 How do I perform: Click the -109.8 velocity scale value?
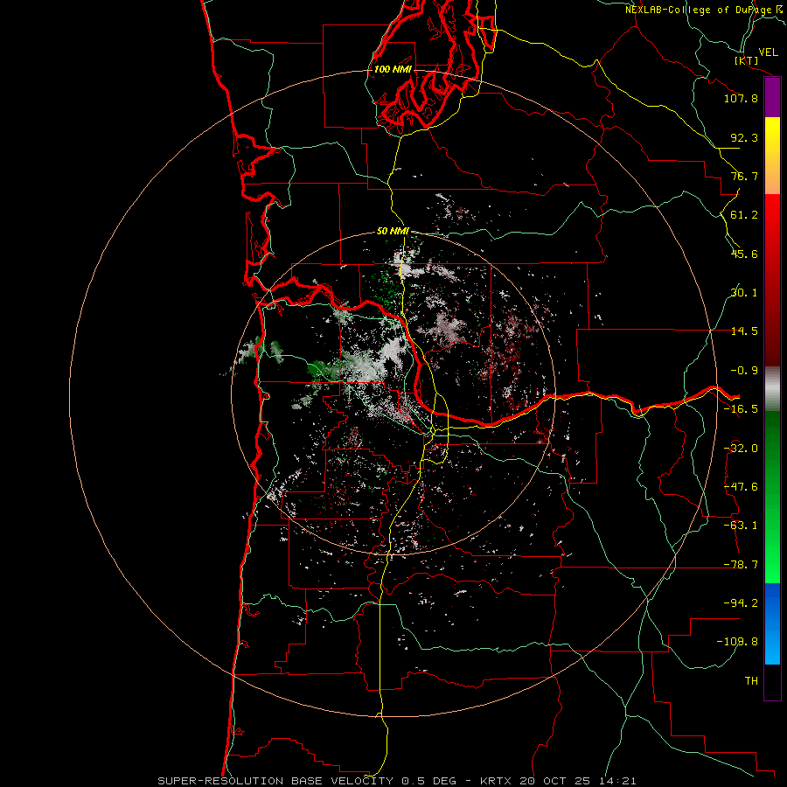[737, 642]
